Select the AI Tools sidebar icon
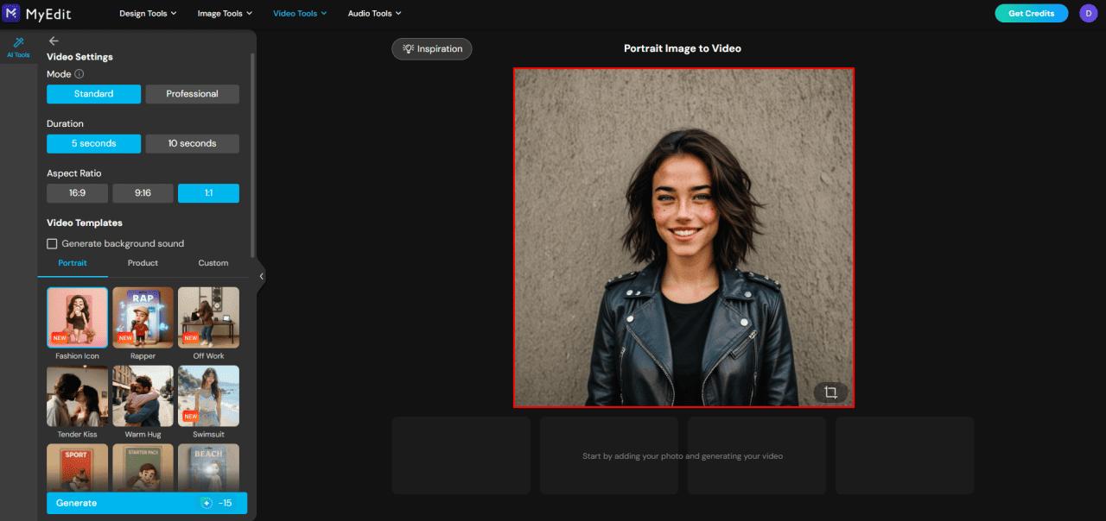Screen dimensions: 1106x521 point(17,46)
